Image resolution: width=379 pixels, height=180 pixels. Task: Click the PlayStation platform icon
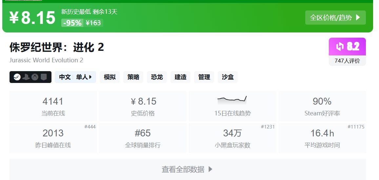click(x=26, y=77)
